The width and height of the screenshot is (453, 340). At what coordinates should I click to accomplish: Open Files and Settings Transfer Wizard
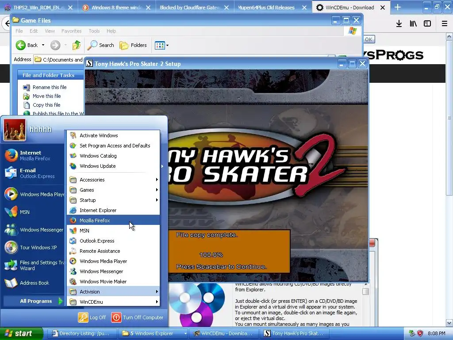[x=34, y=265]
